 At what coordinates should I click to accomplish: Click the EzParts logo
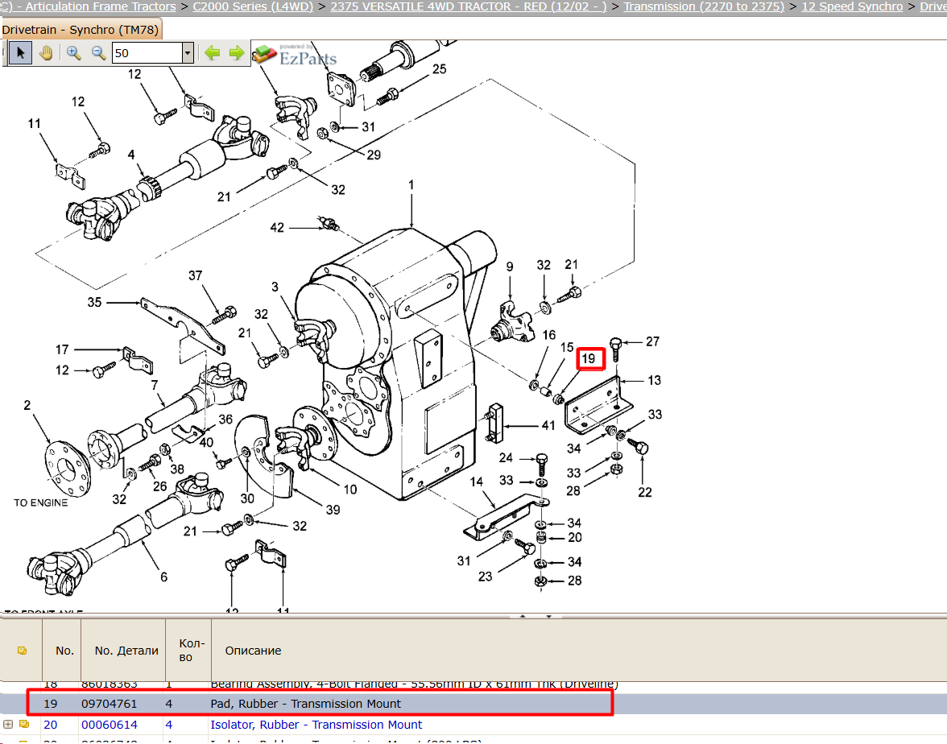pos(294,55)
